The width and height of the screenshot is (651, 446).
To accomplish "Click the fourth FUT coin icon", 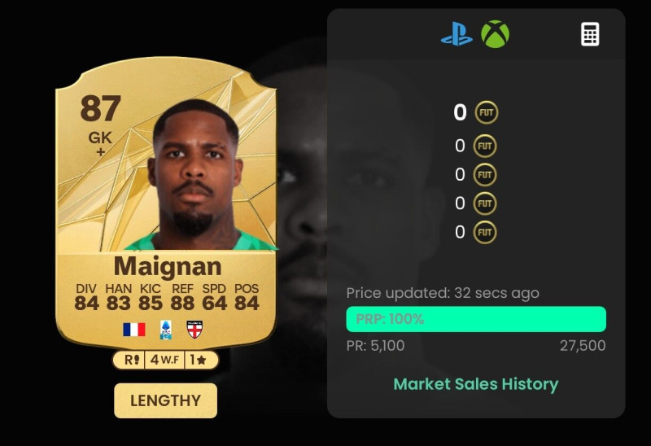I will 485,203.
